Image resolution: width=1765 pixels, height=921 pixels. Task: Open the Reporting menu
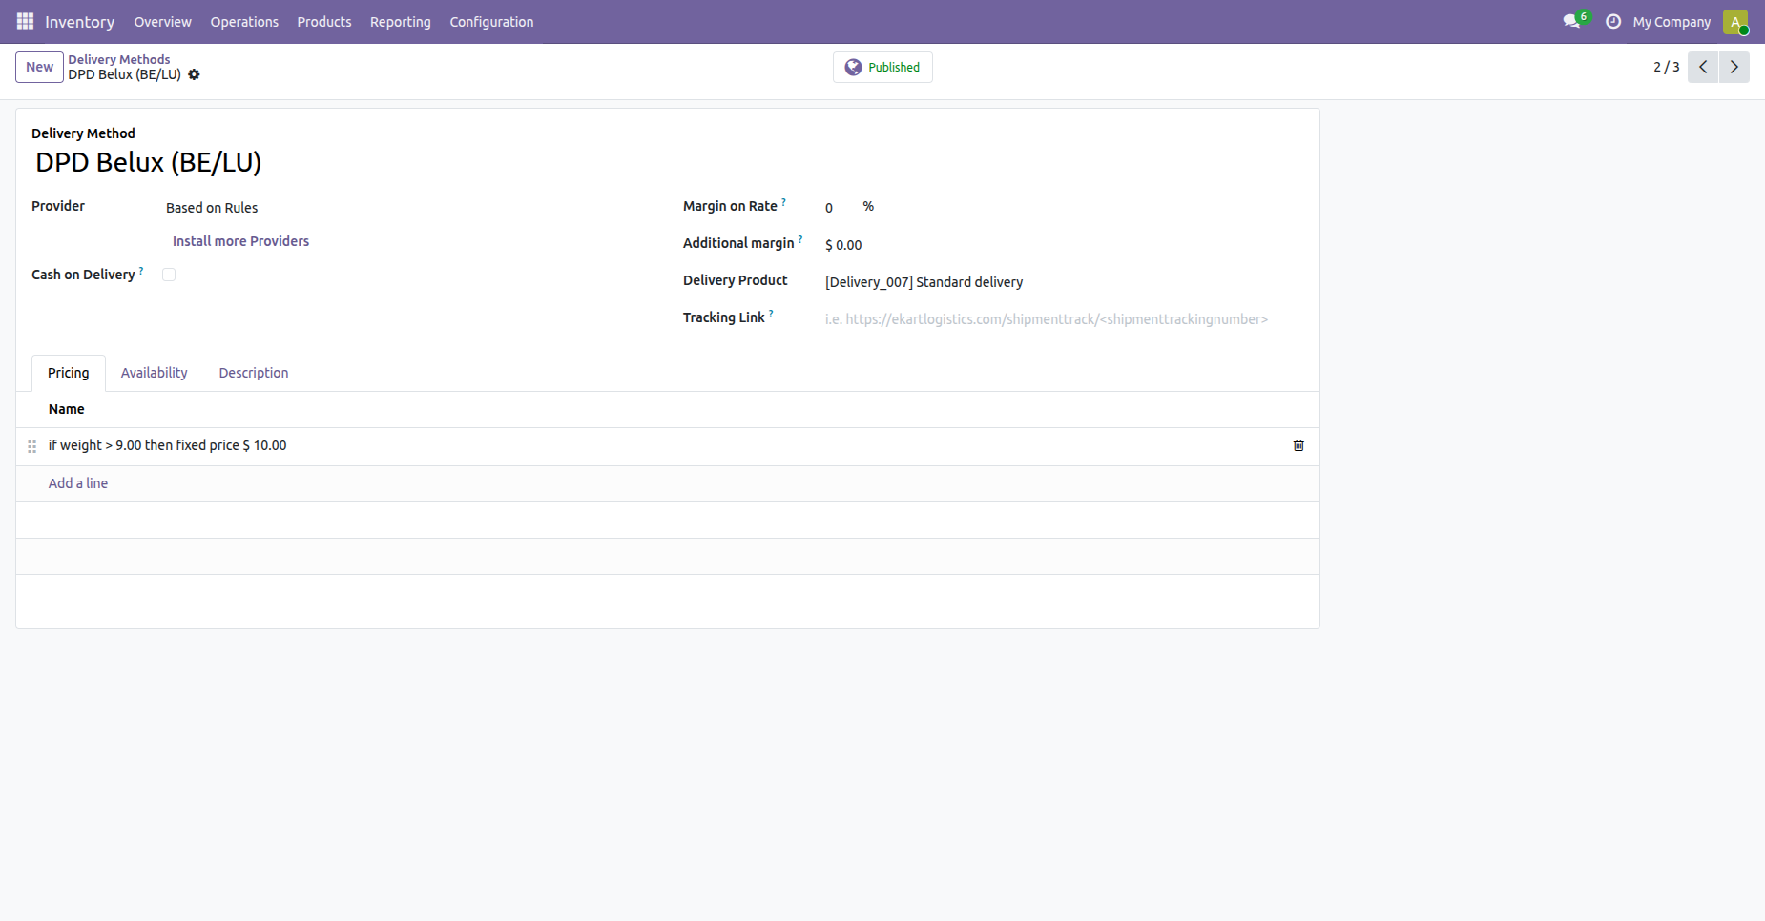click(401, 21)
